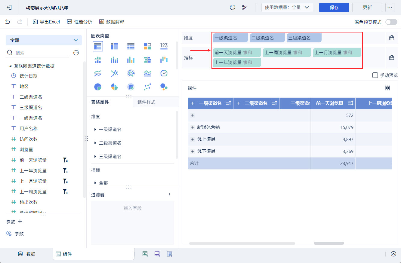This screenshot has width=401, height=263.
Task: Click the 更新 button
Action: 367,8
